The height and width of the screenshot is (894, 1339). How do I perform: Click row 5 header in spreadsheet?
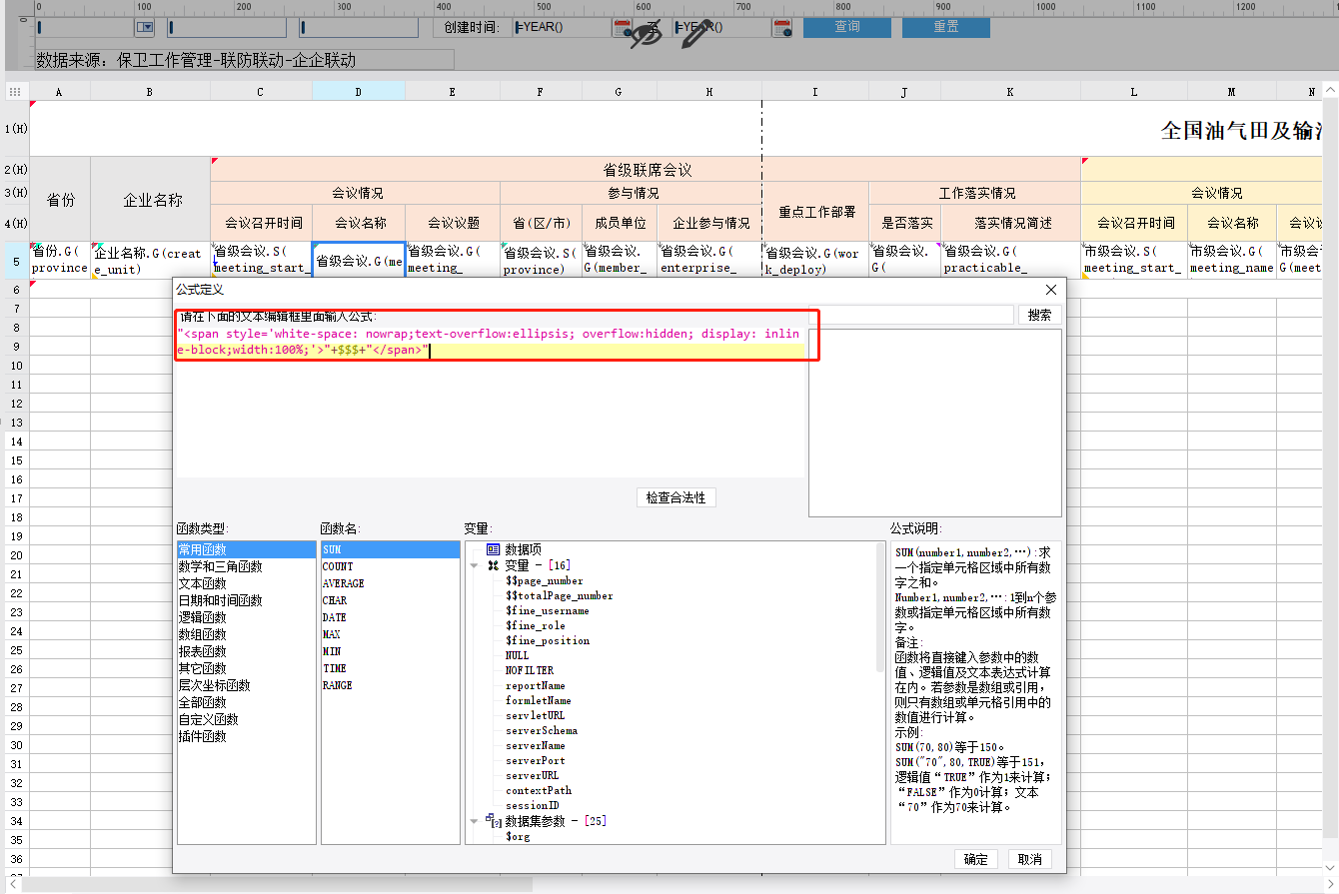[15, 260]
